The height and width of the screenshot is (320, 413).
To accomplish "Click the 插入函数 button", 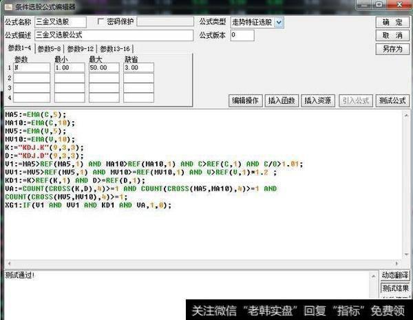I will (282, 100).
